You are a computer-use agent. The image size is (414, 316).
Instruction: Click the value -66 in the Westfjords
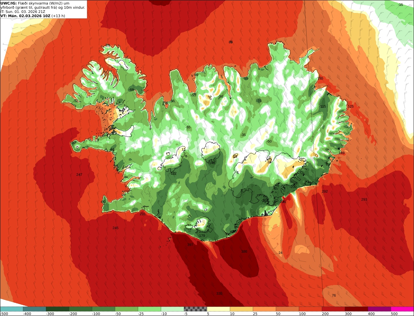click(x=131, y=90)
